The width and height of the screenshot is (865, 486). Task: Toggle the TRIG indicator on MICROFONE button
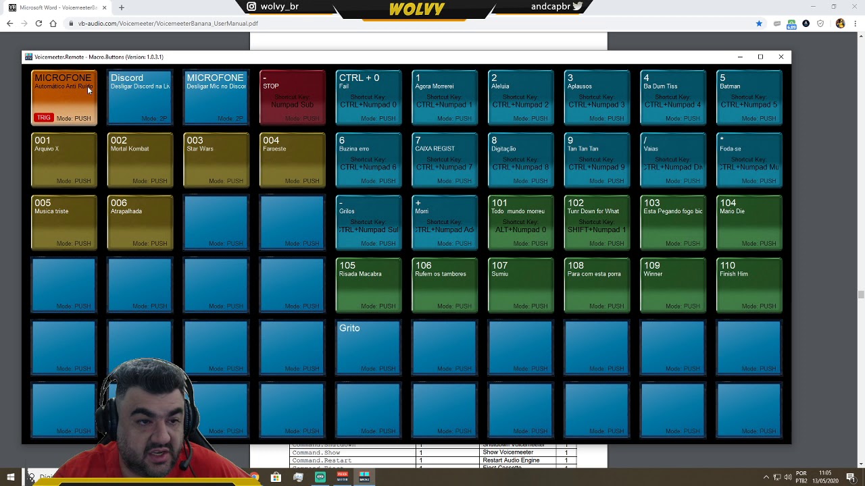(x=44, y=118)
